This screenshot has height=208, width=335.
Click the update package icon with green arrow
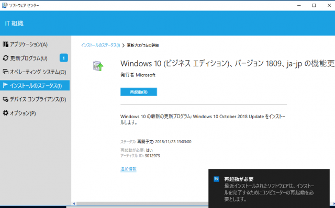pyautogui.click(x=98, y=66)
